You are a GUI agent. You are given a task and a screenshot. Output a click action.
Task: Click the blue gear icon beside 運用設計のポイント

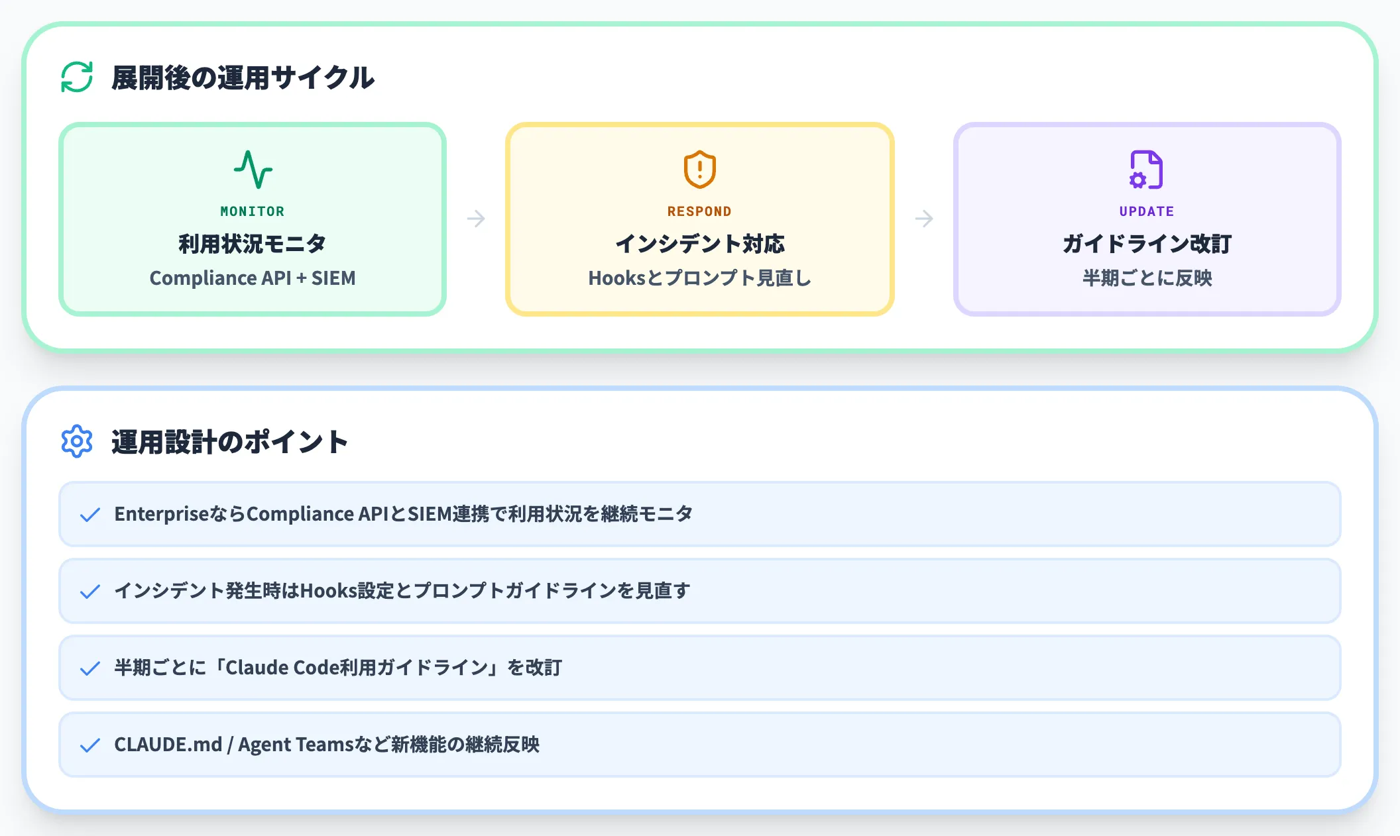click(x=77, y=441)
